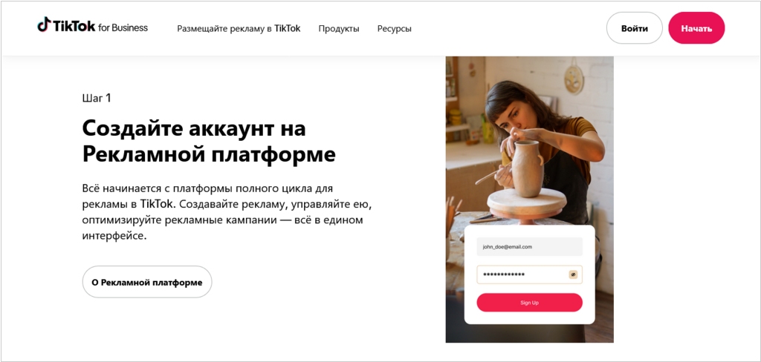
Task: Click the "Шаг 1" step label
Action: coord(97,98)
